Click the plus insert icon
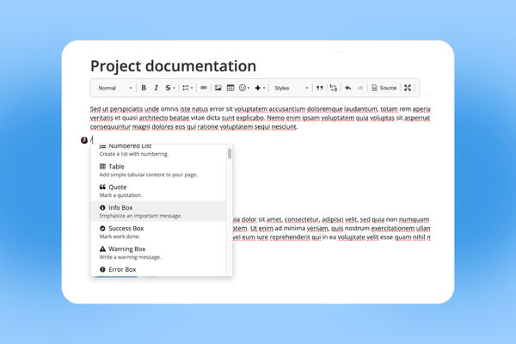The width and height of the screenshot is (516, 344). click(258, 88)
